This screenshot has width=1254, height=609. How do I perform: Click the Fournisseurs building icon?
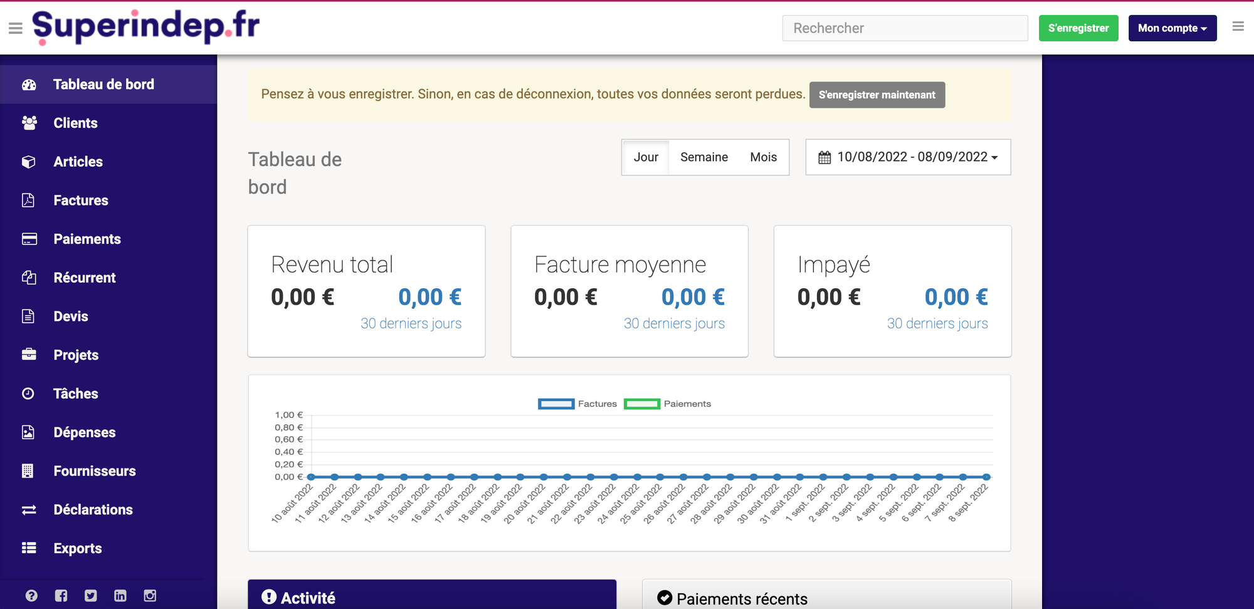pyautogui.click(x=29, y=471)
